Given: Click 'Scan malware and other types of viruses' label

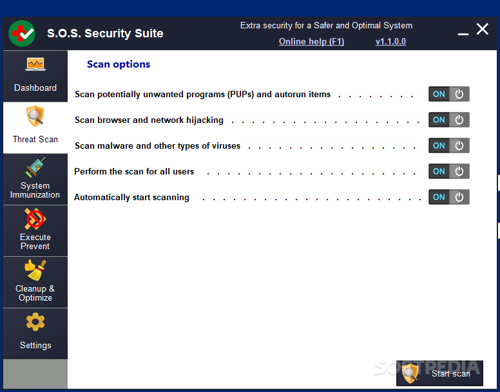Looking at the screenshot, I should (x=157, y=146).
